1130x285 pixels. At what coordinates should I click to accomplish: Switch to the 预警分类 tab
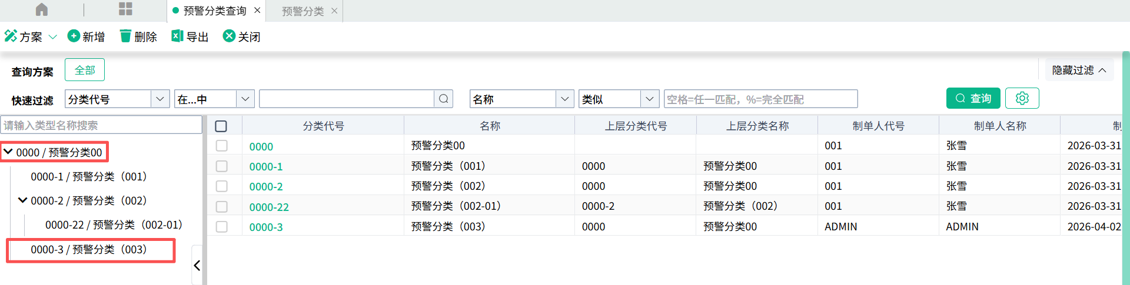[303, 11]
